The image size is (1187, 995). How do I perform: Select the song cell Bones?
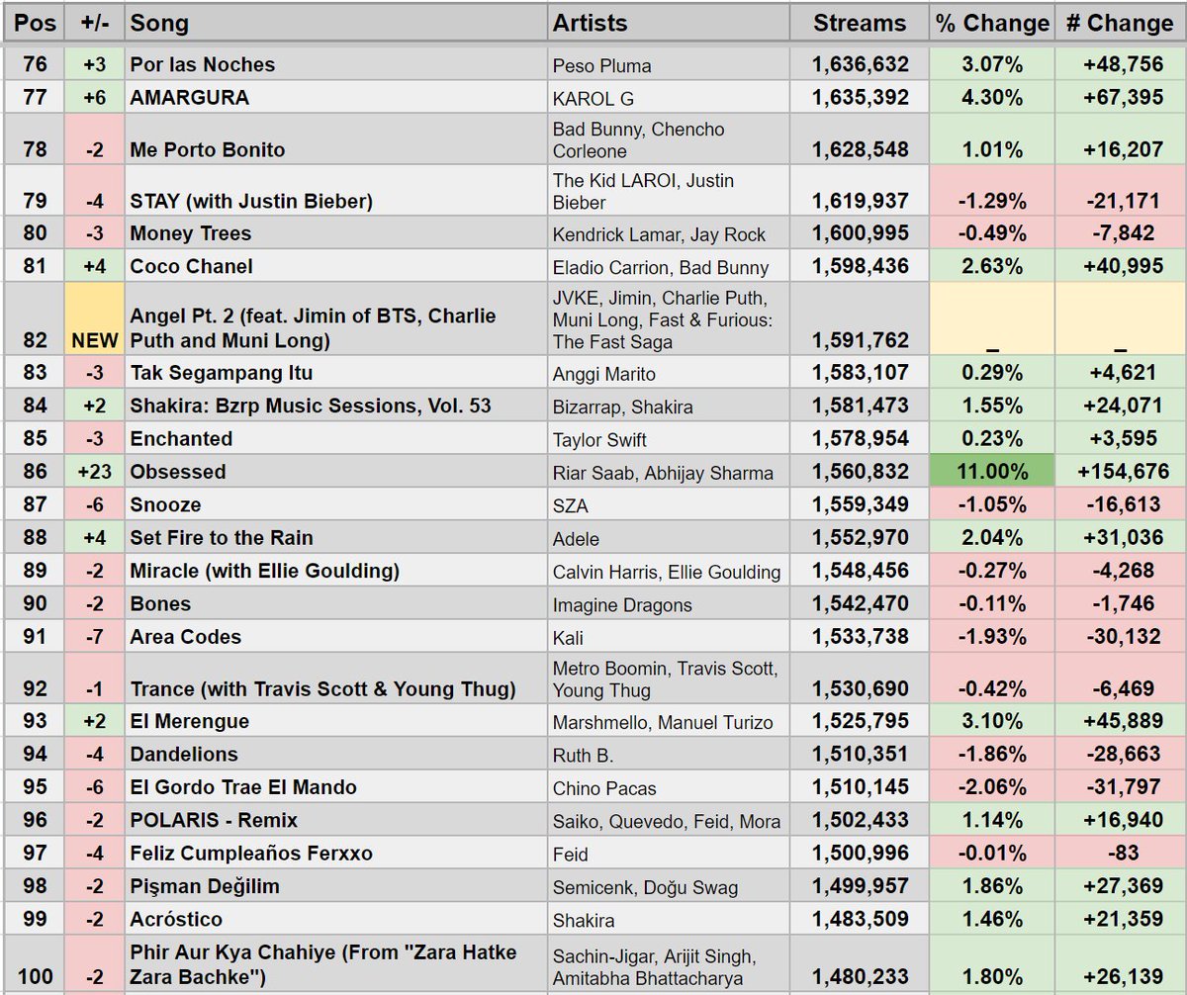coord(336,603)
